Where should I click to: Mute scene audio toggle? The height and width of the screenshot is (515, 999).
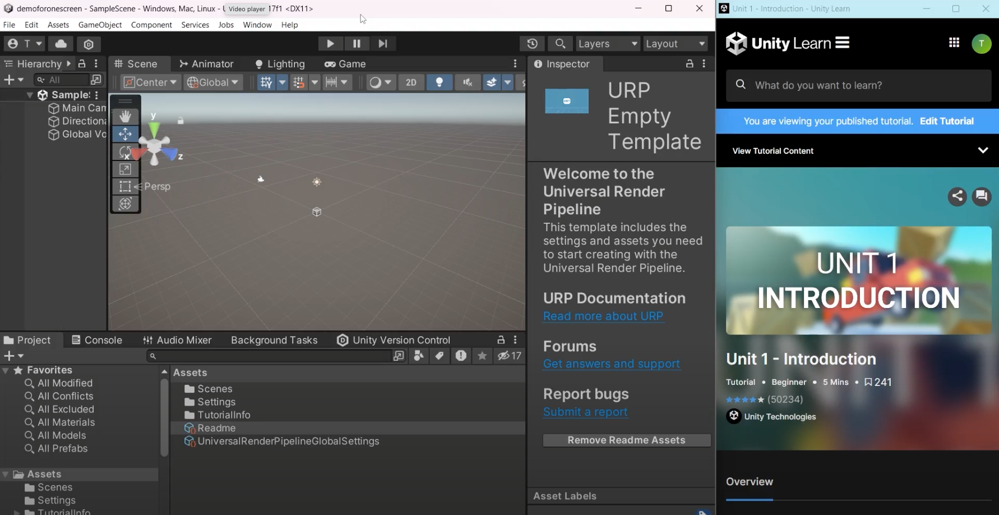click(x=468, y=82)
